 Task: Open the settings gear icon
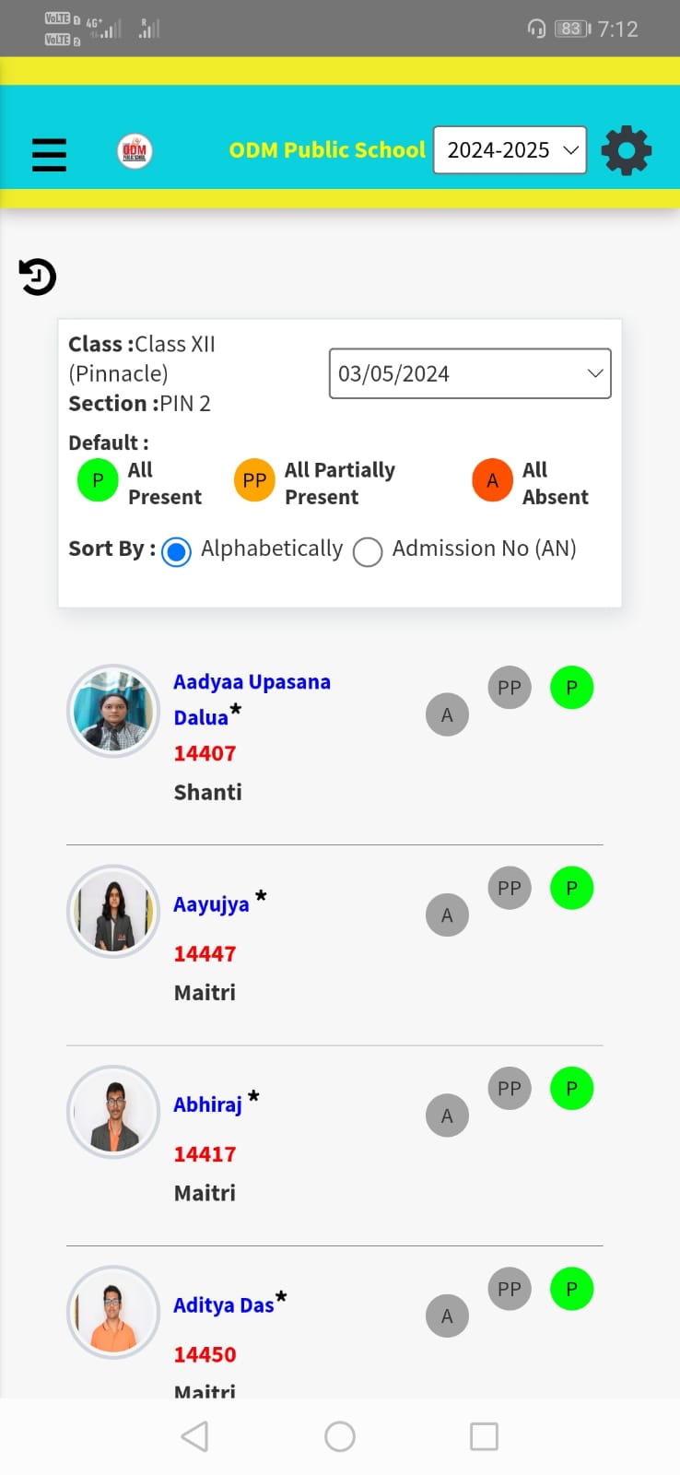click(627, 151)
